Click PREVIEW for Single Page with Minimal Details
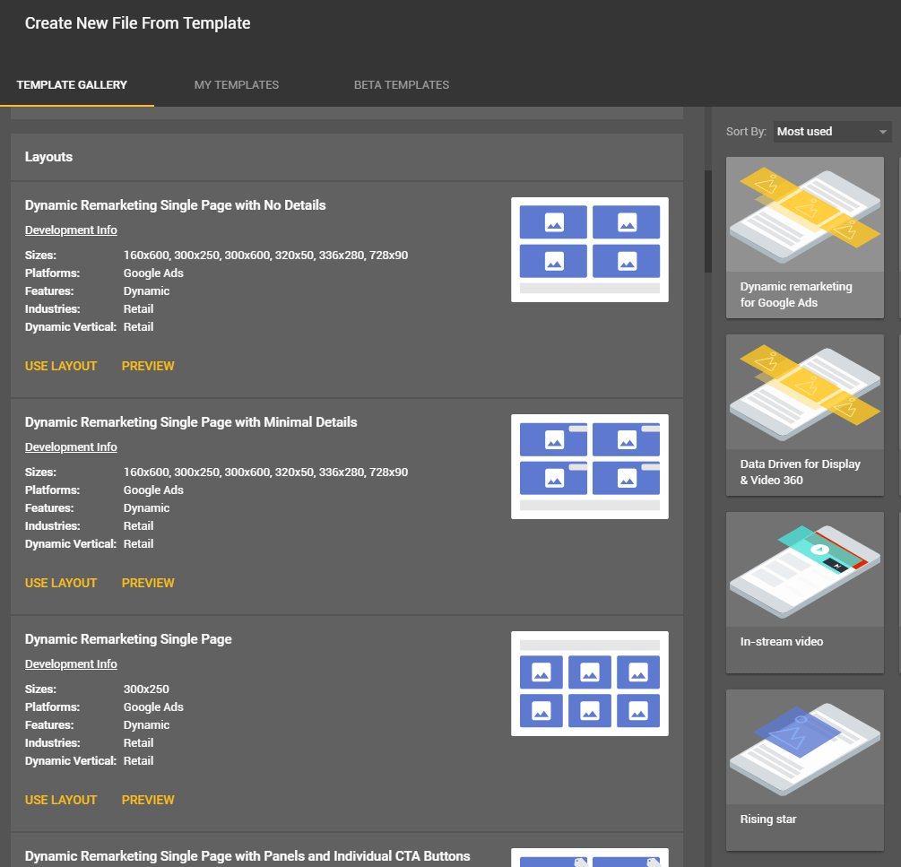Viewport: 901px width, 867px height. (148, 583)
